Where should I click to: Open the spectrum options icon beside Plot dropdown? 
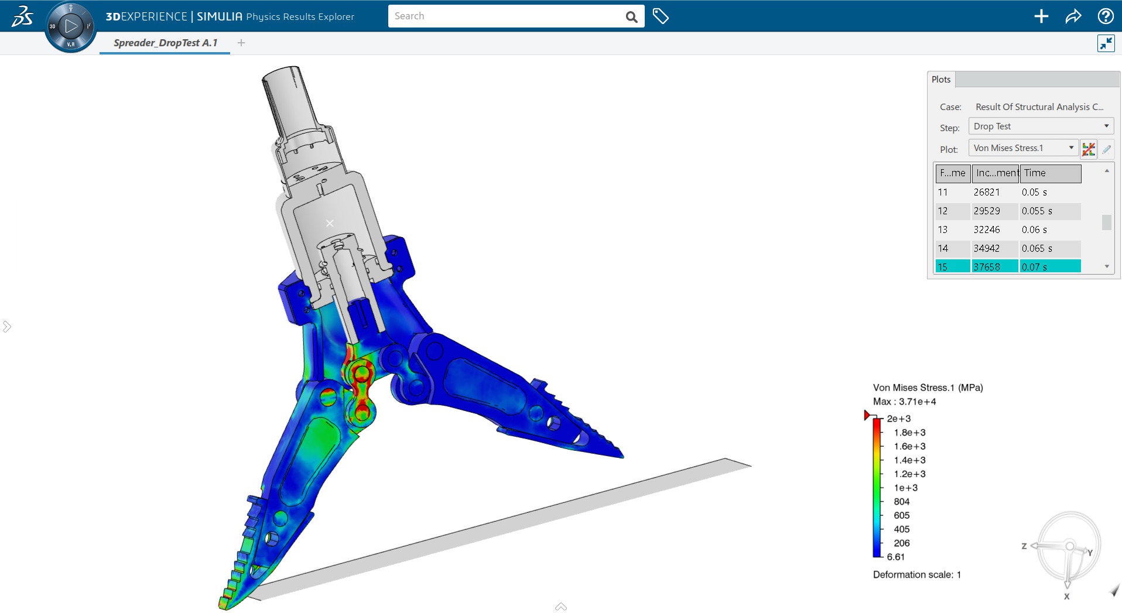coord(1087,149)
